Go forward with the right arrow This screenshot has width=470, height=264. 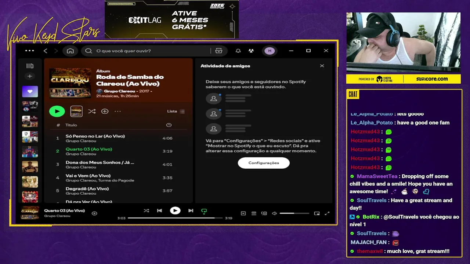pos(56,51)
